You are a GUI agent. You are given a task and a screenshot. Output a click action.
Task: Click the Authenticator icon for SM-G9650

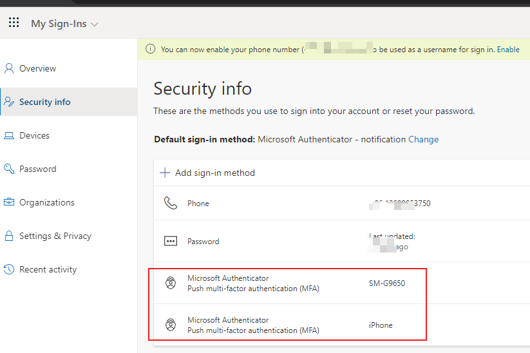(x=171, y=283)
